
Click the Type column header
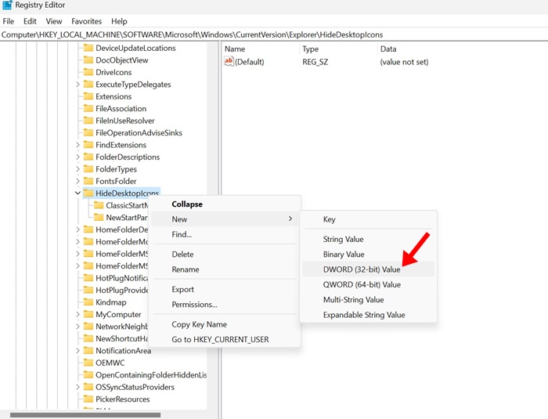point(338,49)
